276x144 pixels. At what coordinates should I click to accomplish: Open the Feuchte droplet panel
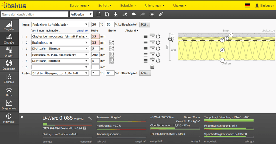(x=9, y=78)
